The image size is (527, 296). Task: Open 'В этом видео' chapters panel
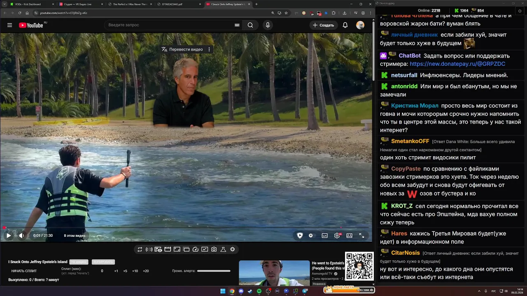(x=75, y=236)
